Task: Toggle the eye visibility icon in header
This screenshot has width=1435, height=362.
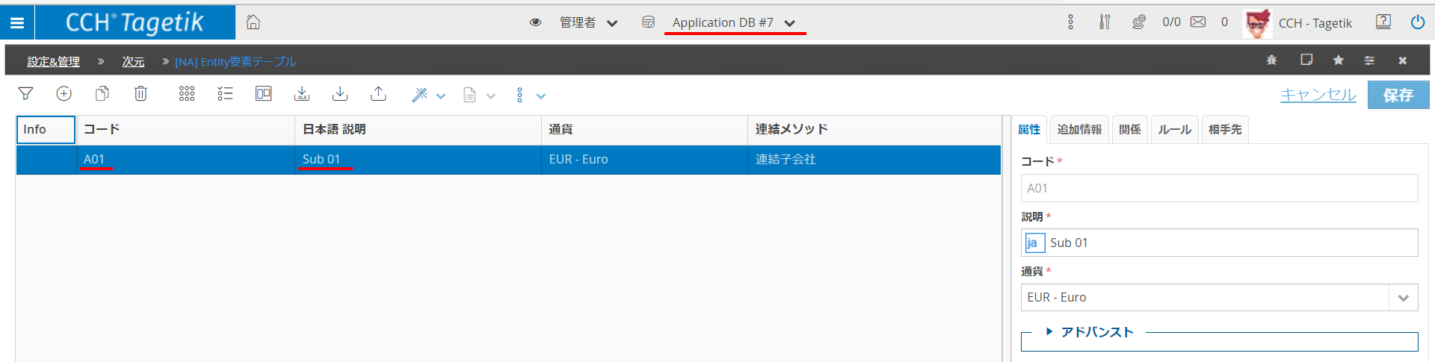Action: (535, 22)
